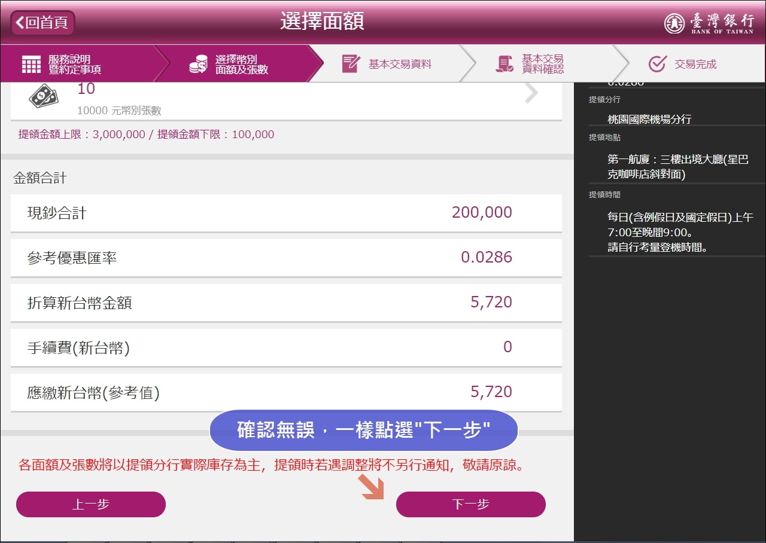The width and height of the screenshot is (766, 543).
Task: Go back via the 回首頁 button
Action: (42, 23)
